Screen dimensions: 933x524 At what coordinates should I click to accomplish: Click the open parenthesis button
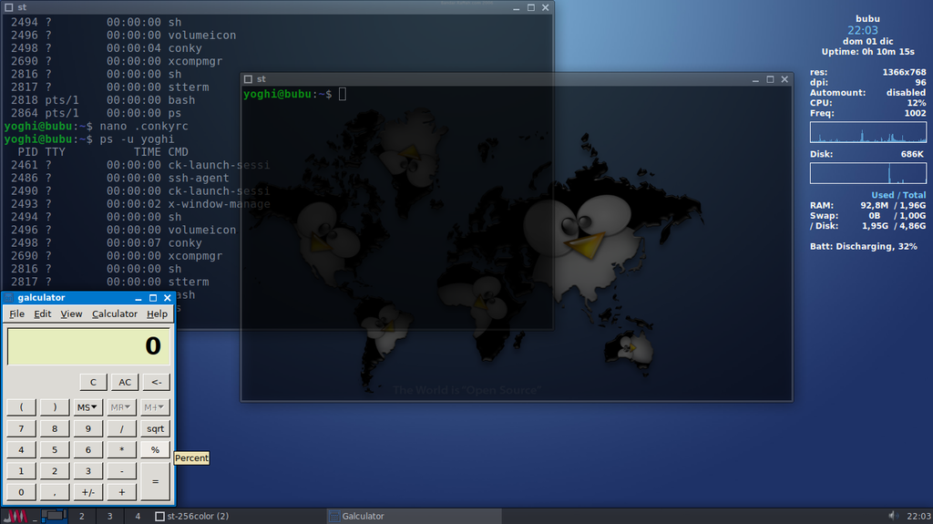(22, 407)
